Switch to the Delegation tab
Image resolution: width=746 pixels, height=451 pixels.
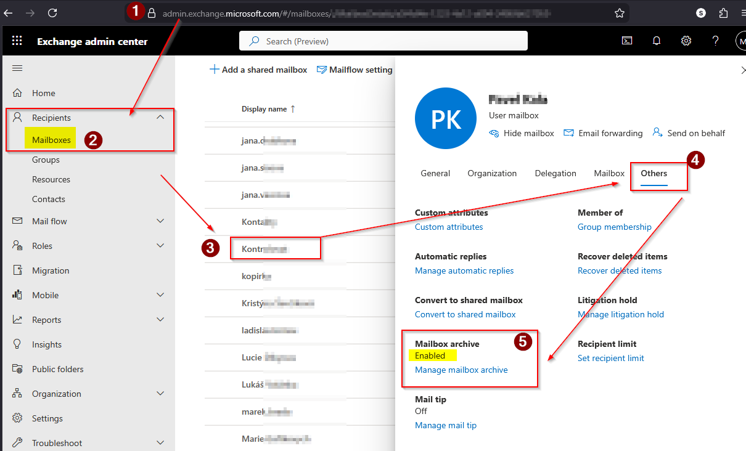click(x=555, y=174)
